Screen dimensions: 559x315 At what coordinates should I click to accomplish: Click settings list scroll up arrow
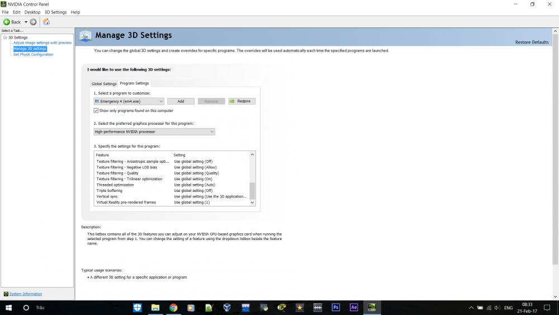pos(252,154)
